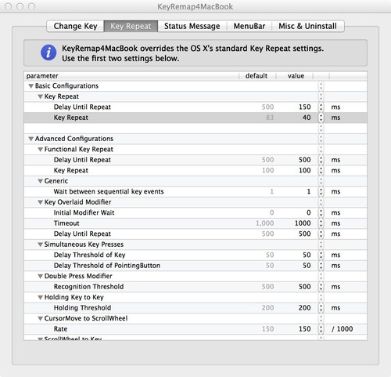The height and width of the screenshot is (377, 391).
Task: Edit value 150 of basic Delay Until Repeat
Action: (304, 107)
